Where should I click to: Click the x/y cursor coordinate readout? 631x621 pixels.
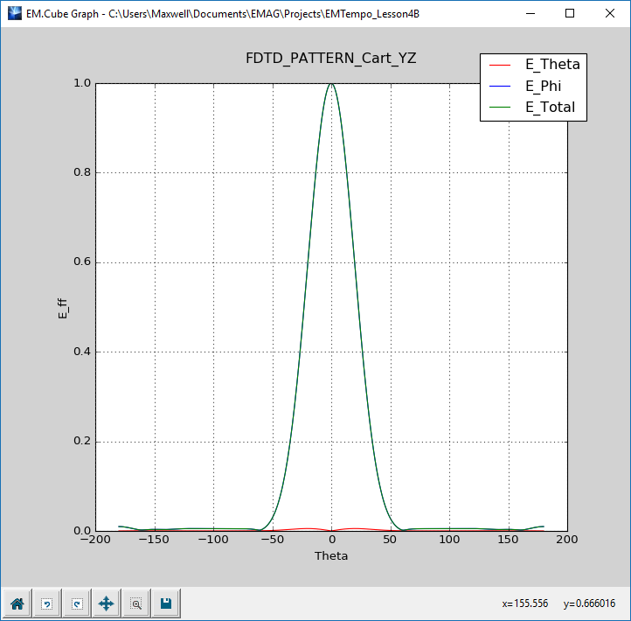coord(559,604)
